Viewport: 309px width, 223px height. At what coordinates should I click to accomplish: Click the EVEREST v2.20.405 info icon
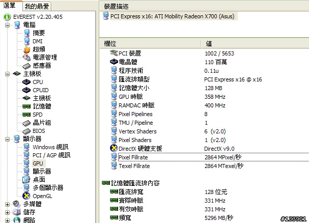(x=7, y=17)
